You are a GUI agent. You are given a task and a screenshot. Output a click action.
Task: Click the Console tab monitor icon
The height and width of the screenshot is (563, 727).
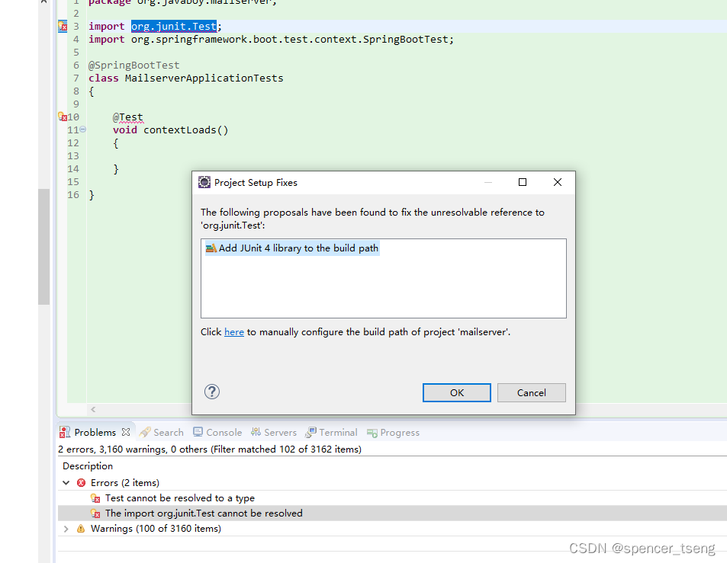[x=198, y=432]
